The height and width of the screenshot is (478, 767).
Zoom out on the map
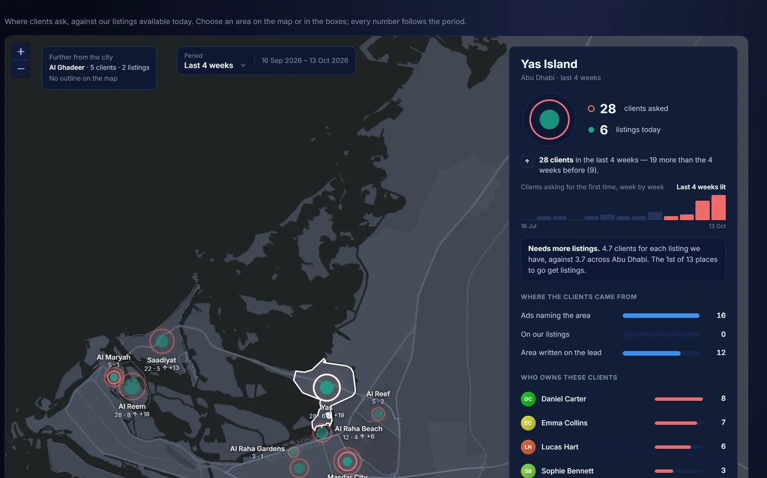coord(21,69)
